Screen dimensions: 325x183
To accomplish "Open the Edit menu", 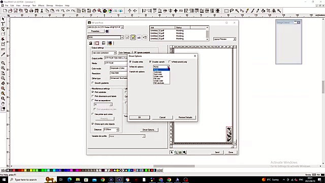I will pos(12,6).
